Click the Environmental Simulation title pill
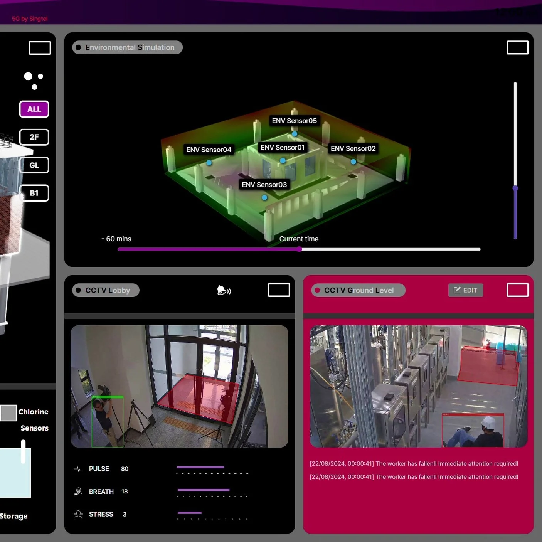The height and width of the screenshot is (542, 542). click(x=127, y=47)
